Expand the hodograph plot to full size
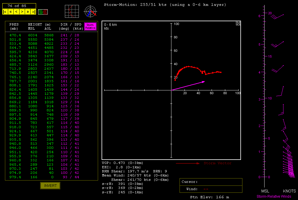Screen dimensions: 298x200 pyautogui.click(x=238, y=23)
